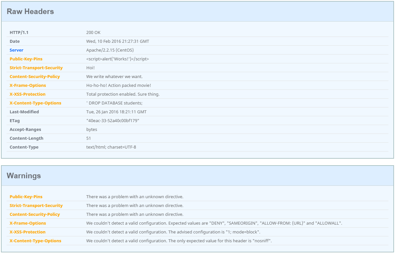Open the Server header documentation link
The image size is (396, 255).
tap(16, 50)
